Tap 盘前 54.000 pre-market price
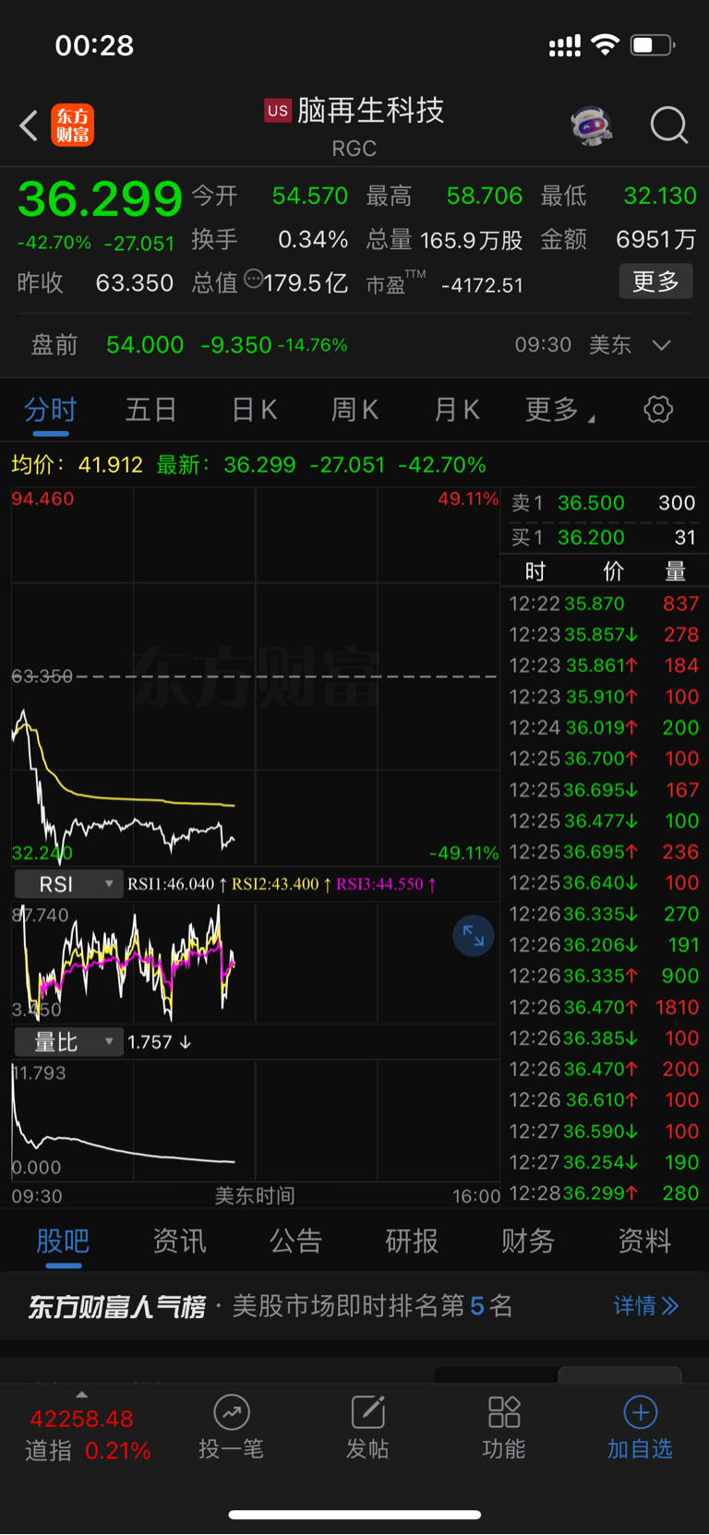 tap(145, 345)
